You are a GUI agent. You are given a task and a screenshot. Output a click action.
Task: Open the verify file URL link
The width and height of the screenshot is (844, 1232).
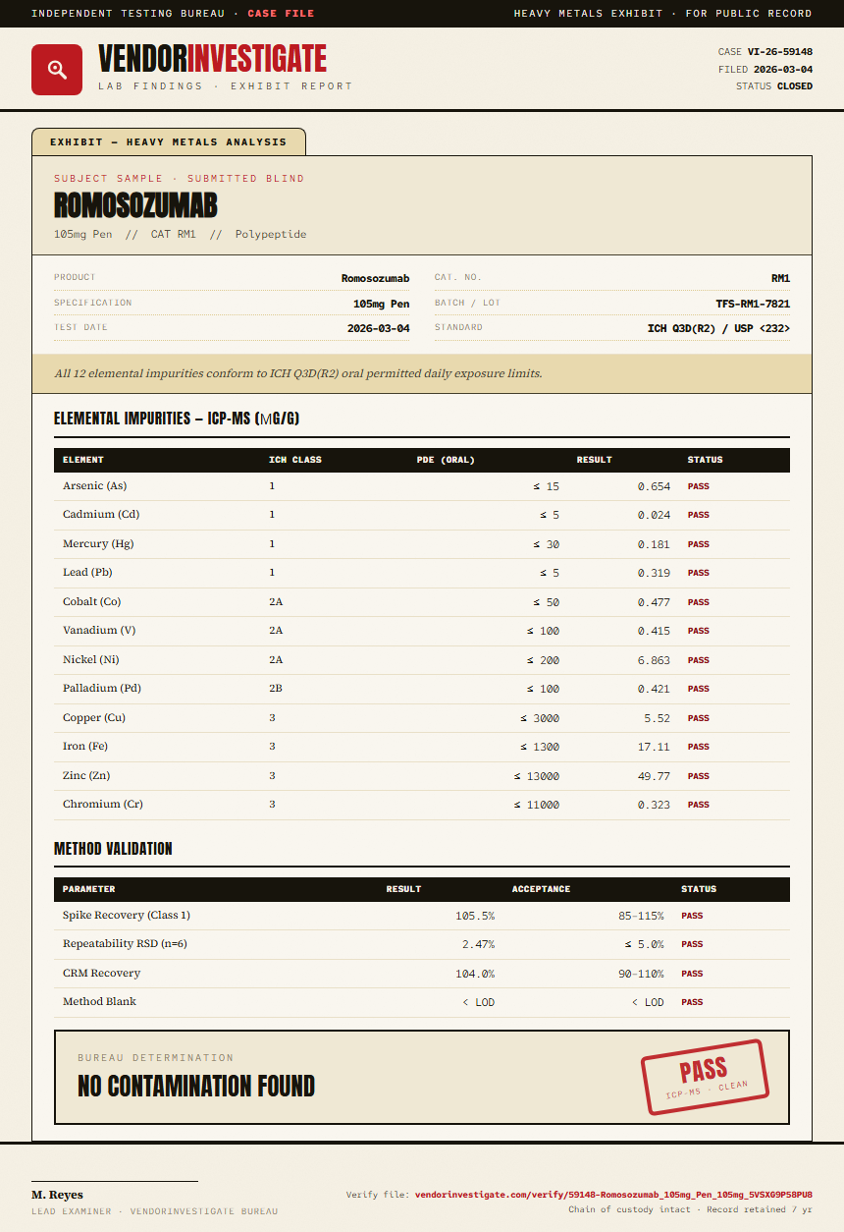[613, 1195]
